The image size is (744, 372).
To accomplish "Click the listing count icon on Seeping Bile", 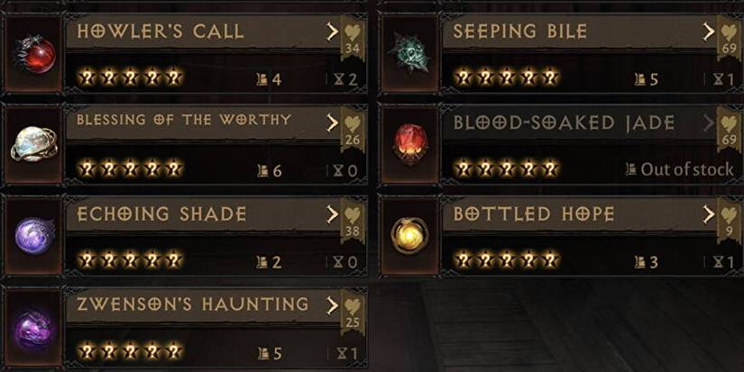I will 639,79.
